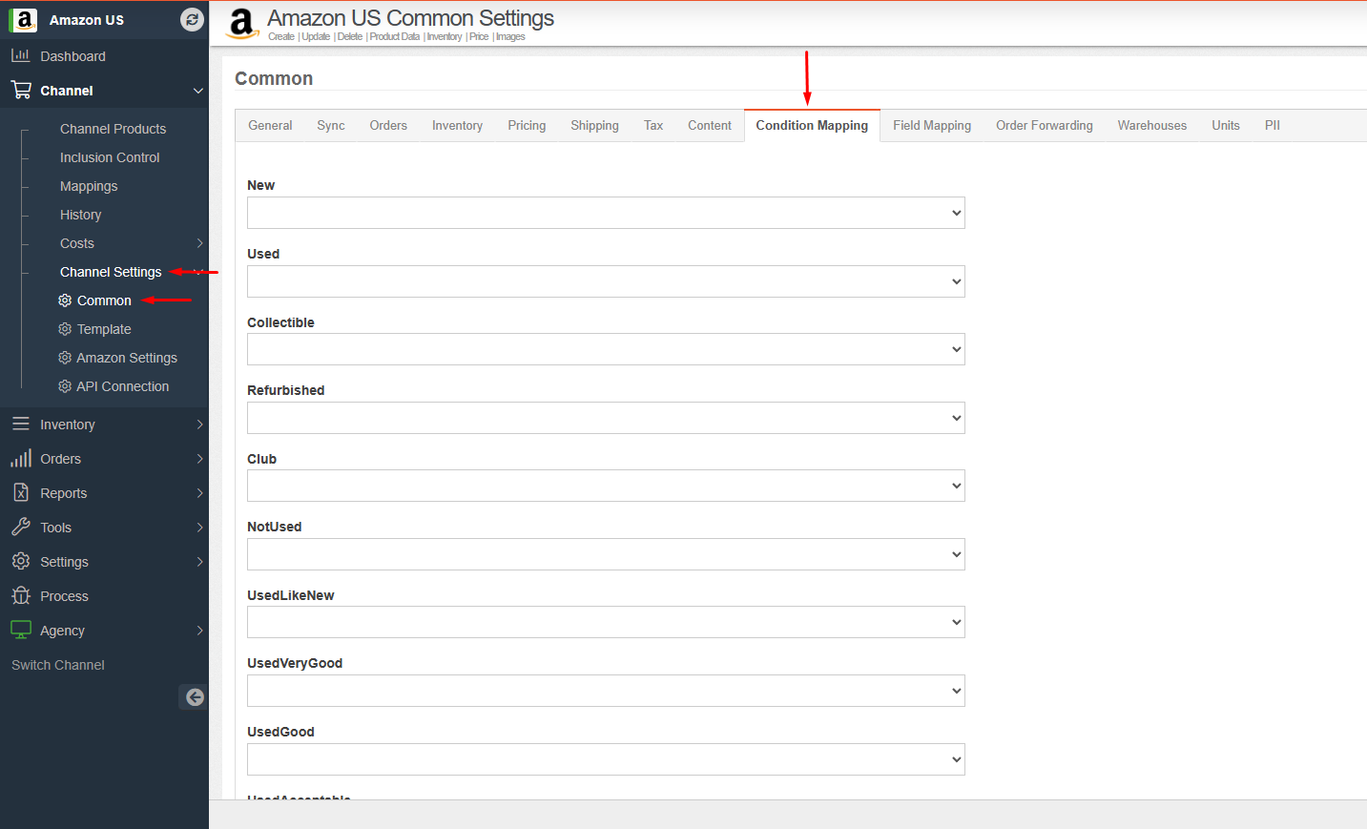
Task: Click the Amazon US channel title
Action: coord(87,20)
